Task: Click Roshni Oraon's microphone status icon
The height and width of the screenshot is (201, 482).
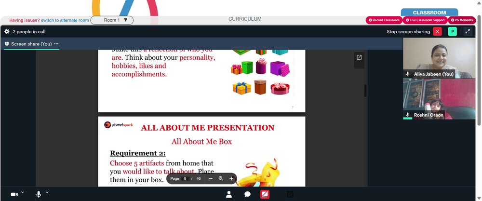Action: (x=408, y=115)
